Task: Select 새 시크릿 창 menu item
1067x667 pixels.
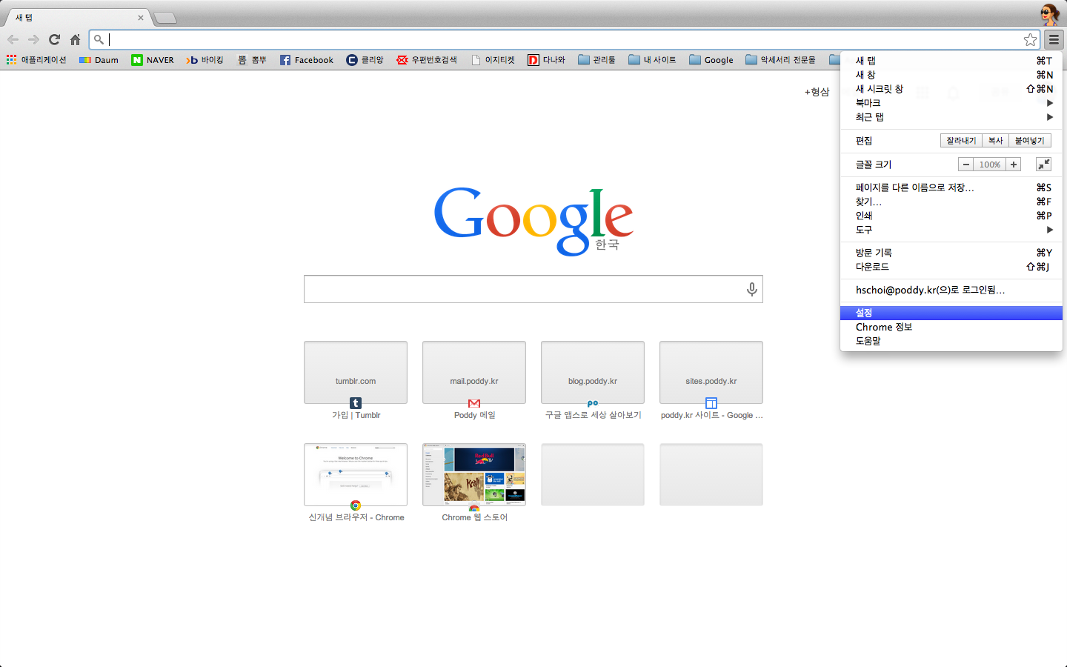Action: (x=951, y=89)
